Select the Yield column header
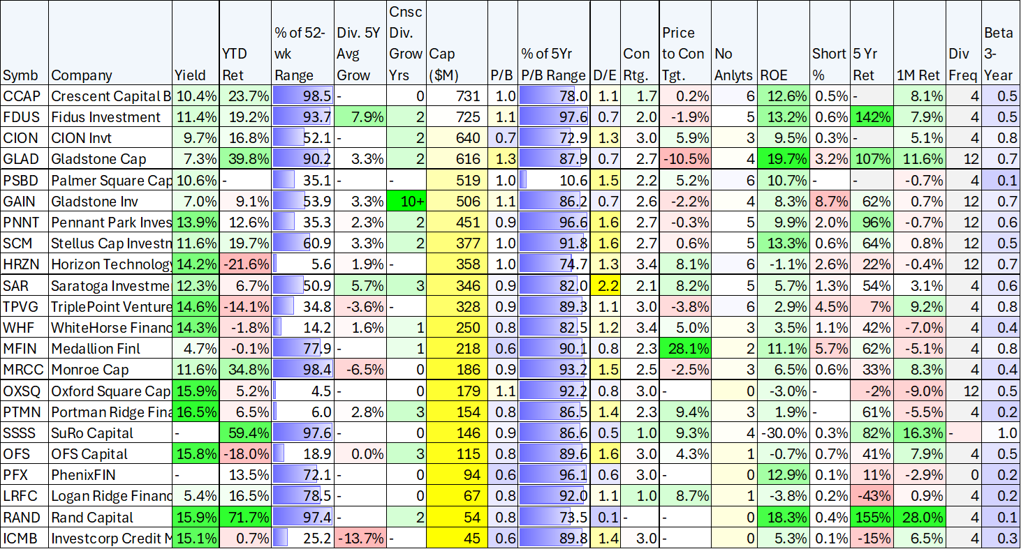This screenshot has width=1021, height=549. pos(196,43)
